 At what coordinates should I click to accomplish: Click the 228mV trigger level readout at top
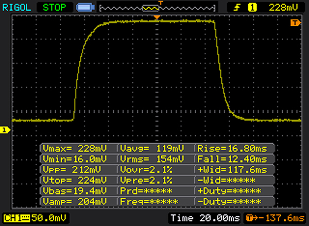point(283,8)
